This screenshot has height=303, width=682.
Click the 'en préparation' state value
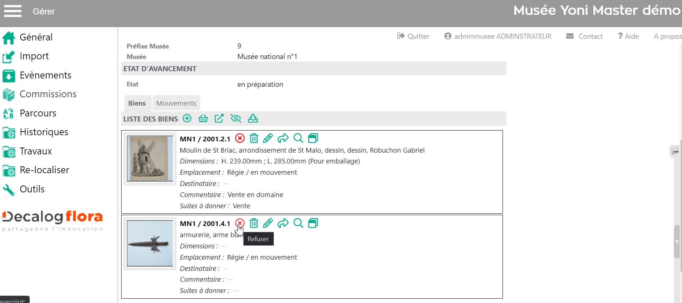pos(260,84)
